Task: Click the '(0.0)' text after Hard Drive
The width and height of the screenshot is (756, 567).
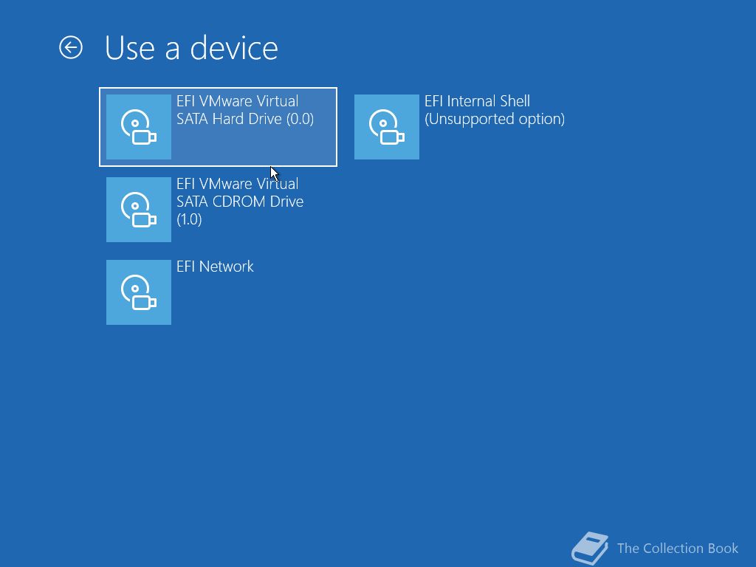Action: click(300, 119)
